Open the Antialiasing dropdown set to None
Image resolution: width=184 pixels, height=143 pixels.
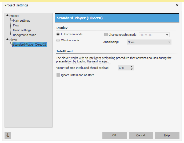pyautogui.click(x=149, y=42)
